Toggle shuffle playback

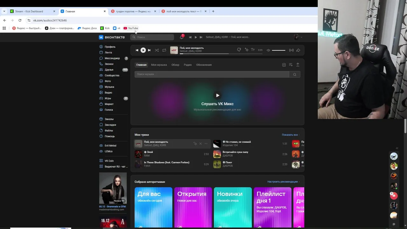pos(157,50)
